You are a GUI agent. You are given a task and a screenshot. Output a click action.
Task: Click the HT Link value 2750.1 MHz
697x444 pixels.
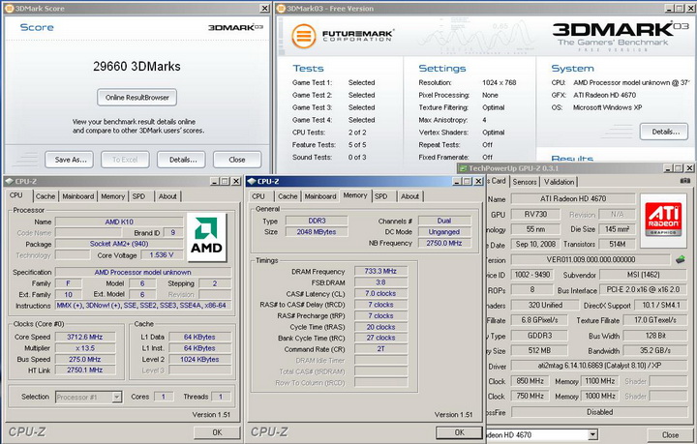coord(85,370)
